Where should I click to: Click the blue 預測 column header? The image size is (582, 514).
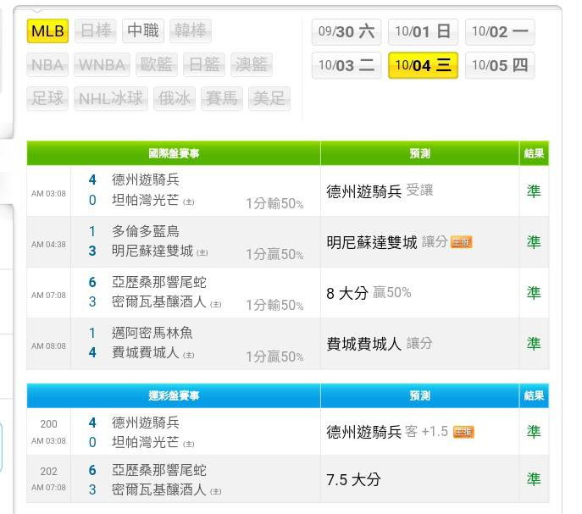pos(420,395)
